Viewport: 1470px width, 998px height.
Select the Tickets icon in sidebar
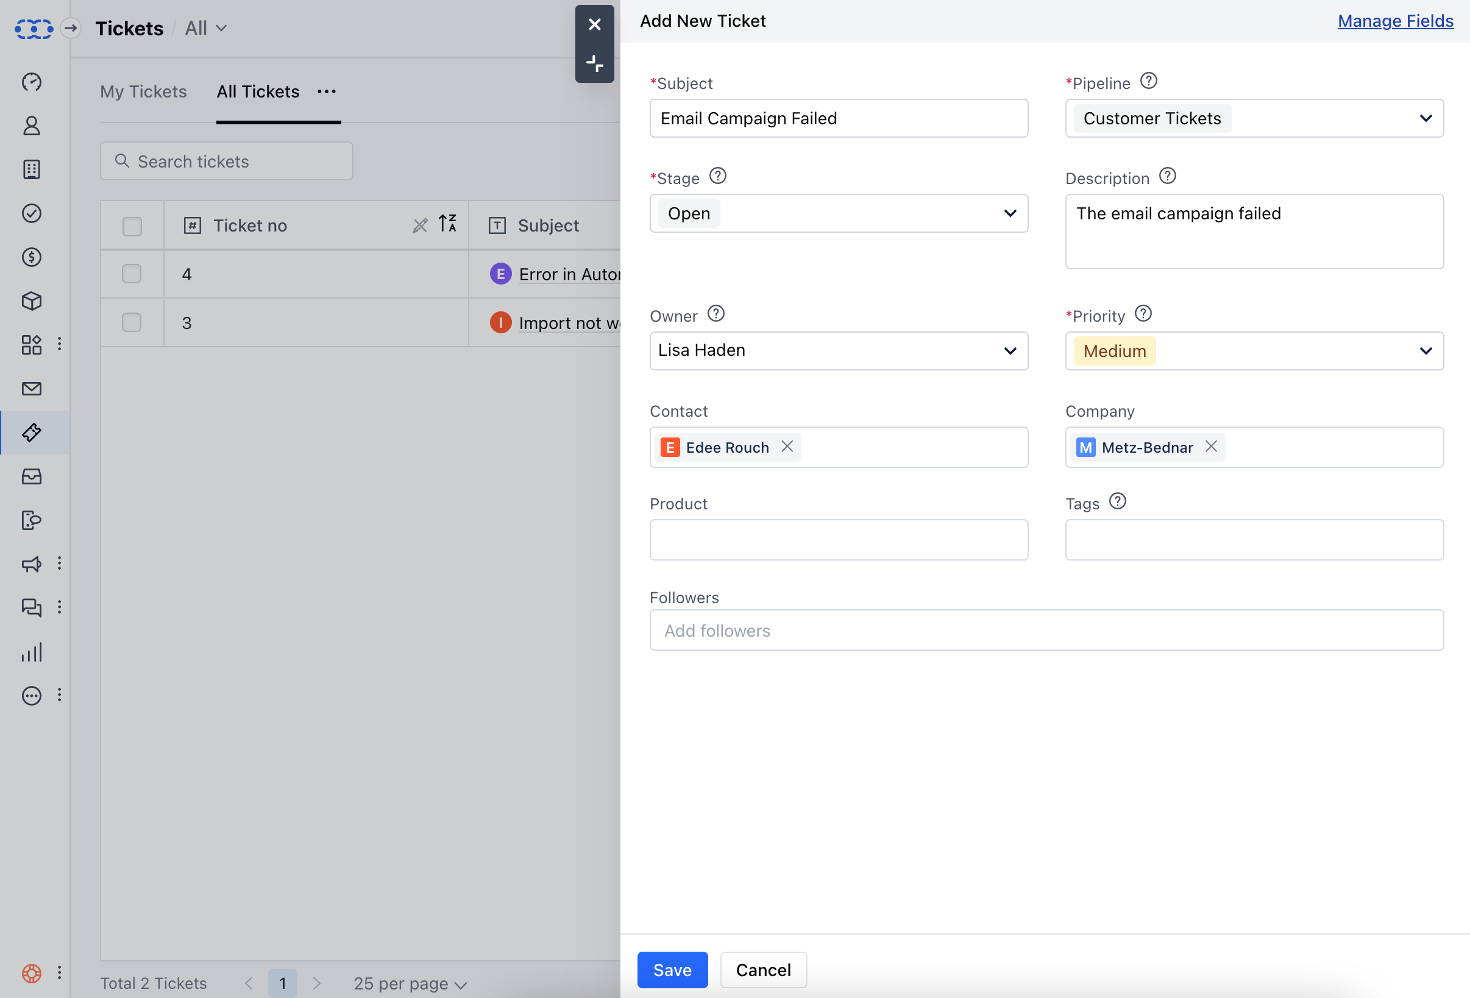[32, 433]
